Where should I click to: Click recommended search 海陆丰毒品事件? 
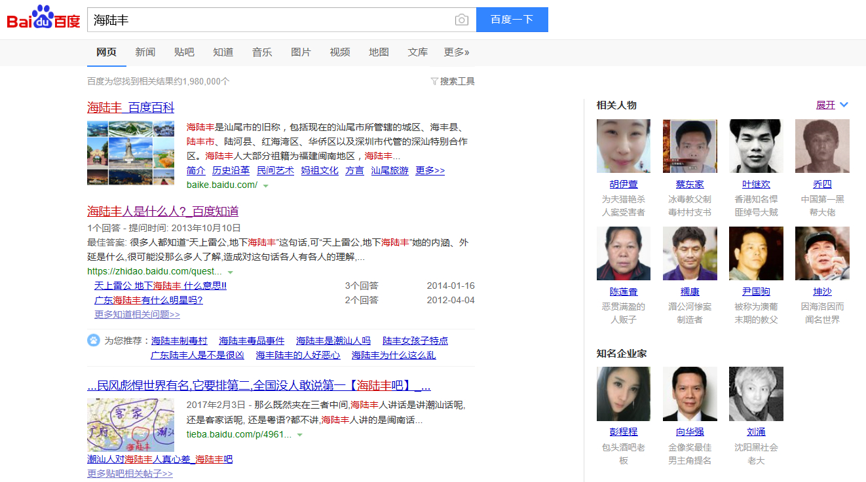pos(252,341)
